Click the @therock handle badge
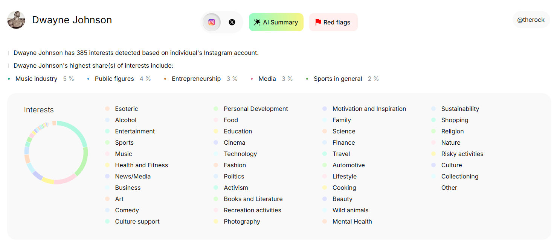Image resolution: width=557 pixels, height=245 pixels. pos(531,20)
